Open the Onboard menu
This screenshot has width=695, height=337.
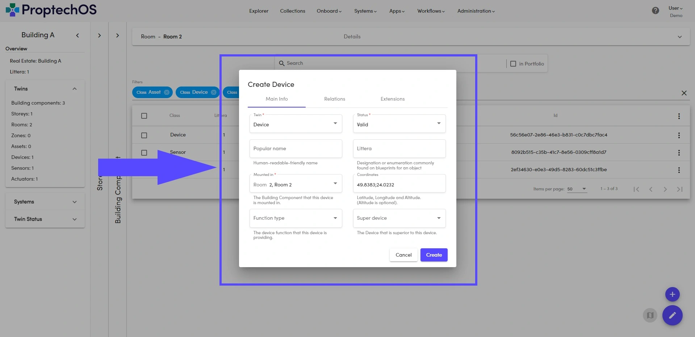point(329,11)
